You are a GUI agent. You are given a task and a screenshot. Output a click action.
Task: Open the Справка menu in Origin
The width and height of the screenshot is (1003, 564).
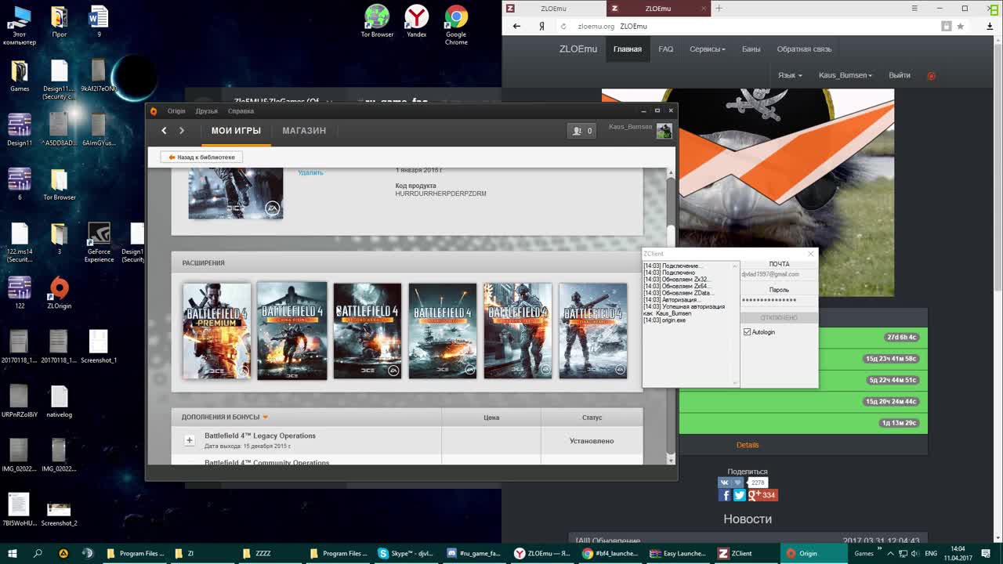(x=241, y=111)
